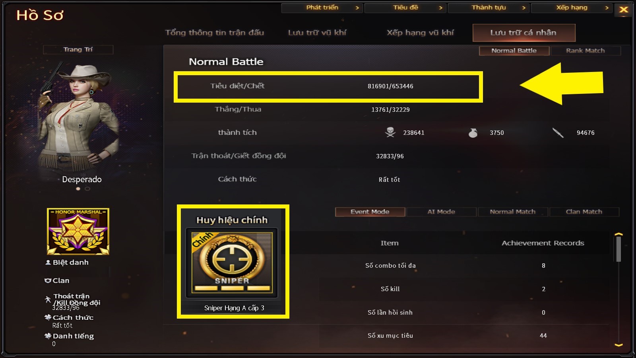Expand the Tiêu đề dropdown
Screen dimensions: 636x358
[405, 8]
